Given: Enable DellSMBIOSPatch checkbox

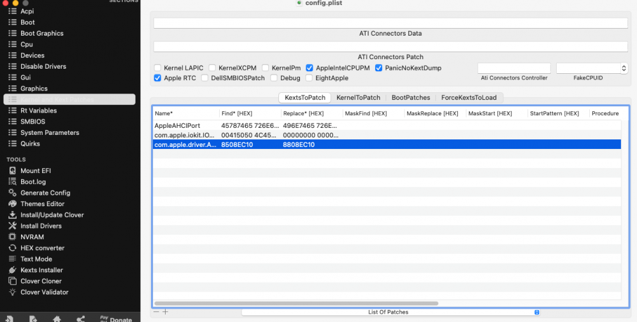Looking at the screenshot, I should coord(204,78).
